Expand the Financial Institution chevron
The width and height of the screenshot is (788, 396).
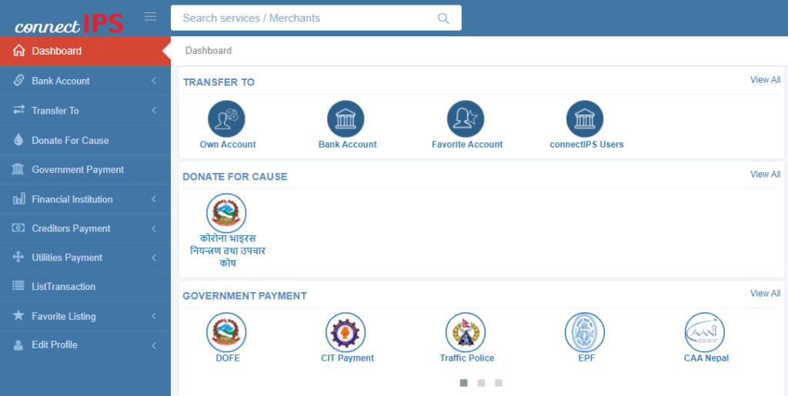coord(154,199)
